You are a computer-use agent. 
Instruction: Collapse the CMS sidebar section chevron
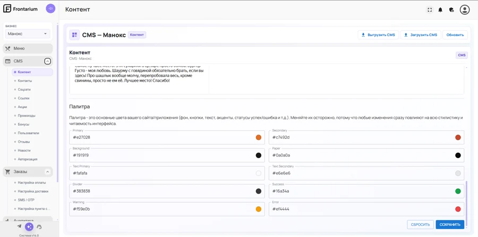click(48, 61)
